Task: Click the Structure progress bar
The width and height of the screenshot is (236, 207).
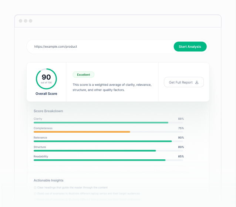Action: pyautogui.click(x=108, y=151)
